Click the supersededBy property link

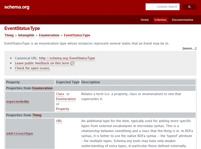(18, 102)
